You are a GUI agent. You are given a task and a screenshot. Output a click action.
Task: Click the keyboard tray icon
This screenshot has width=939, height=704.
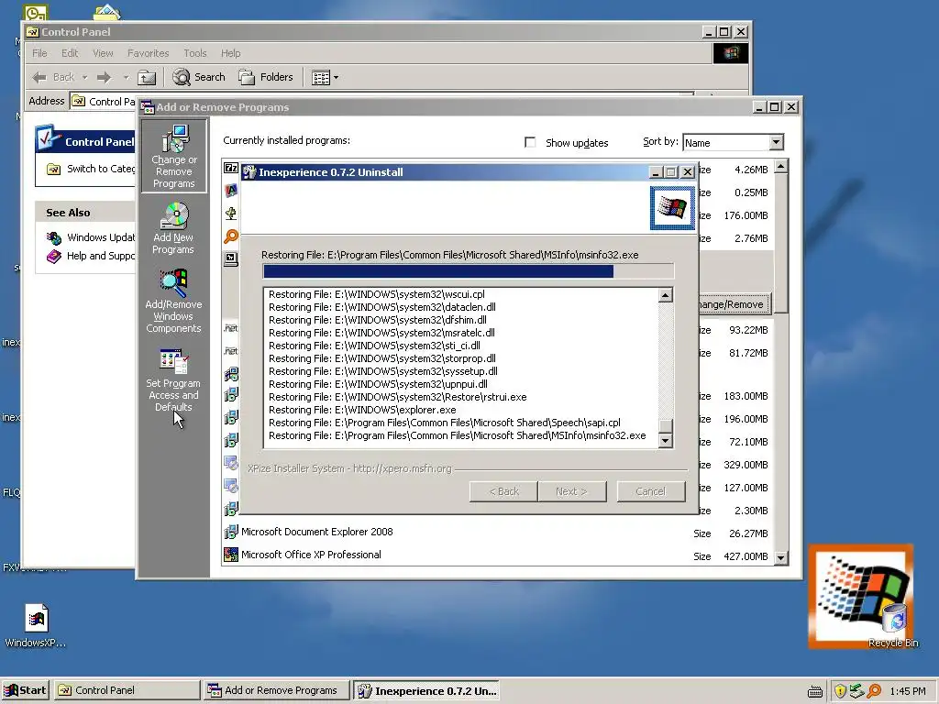coord(814,691)
